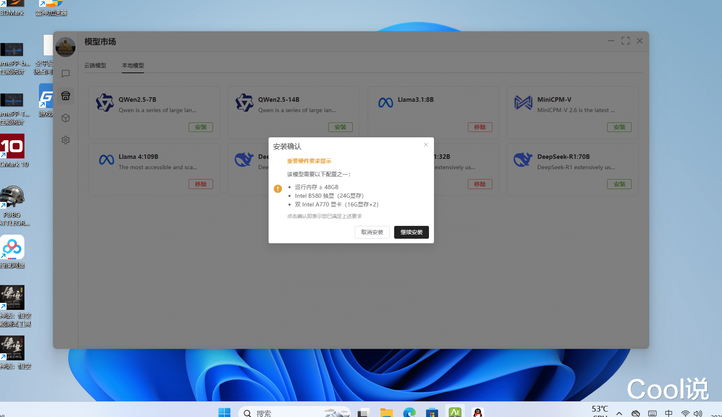The image size is (722, 417).
Task: Click the 移除 button on the :32B card
Action: 480,184
